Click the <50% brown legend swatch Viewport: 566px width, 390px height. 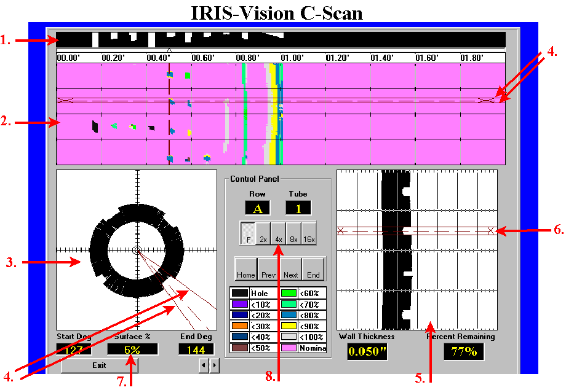240,348
